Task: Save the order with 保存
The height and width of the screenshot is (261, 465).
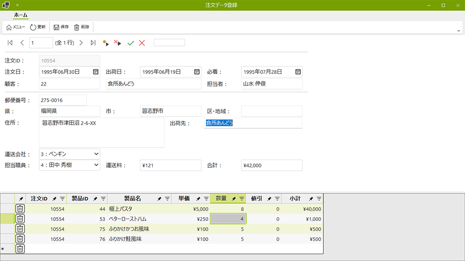Action: [61, 27]
